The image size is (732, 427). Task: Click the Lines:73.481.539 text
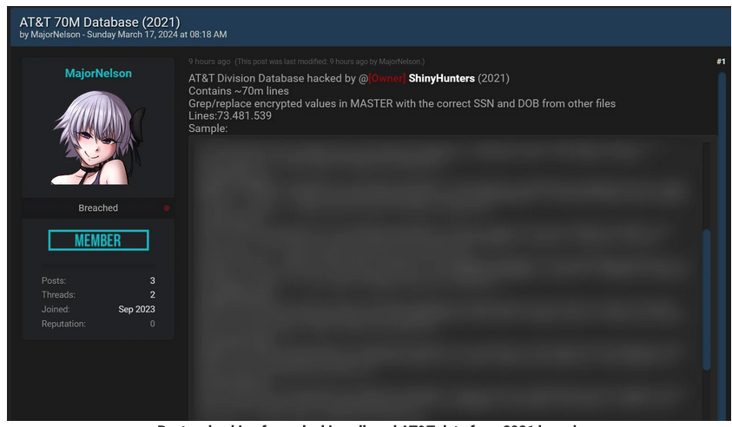pos(230,115)
